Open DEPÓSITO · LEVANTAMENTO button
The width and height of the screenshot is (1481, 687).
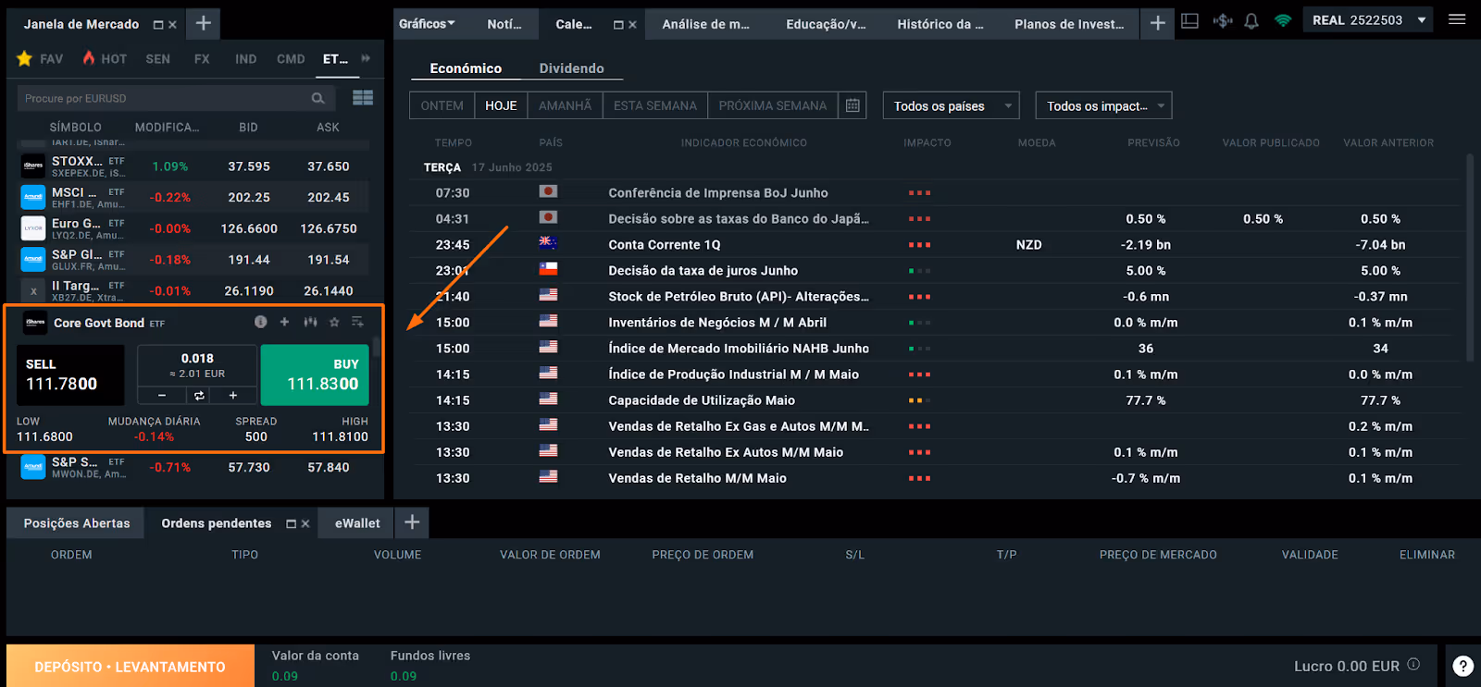[131, 666]
